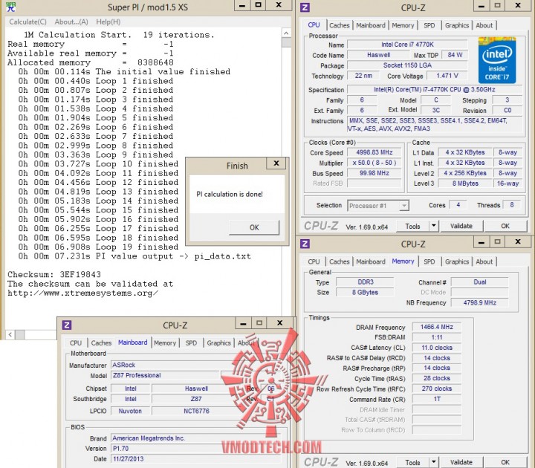Click Super PI vertical scrollbar up arrow
The height and width of the screenshot is (468, 535).
coord(286,33)
